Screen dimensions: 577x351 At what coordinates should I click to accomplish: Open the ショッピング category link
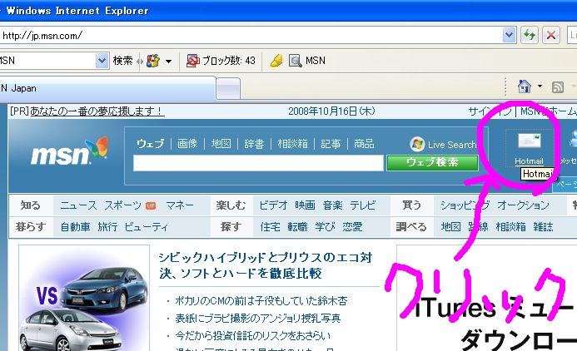(465, 205)
